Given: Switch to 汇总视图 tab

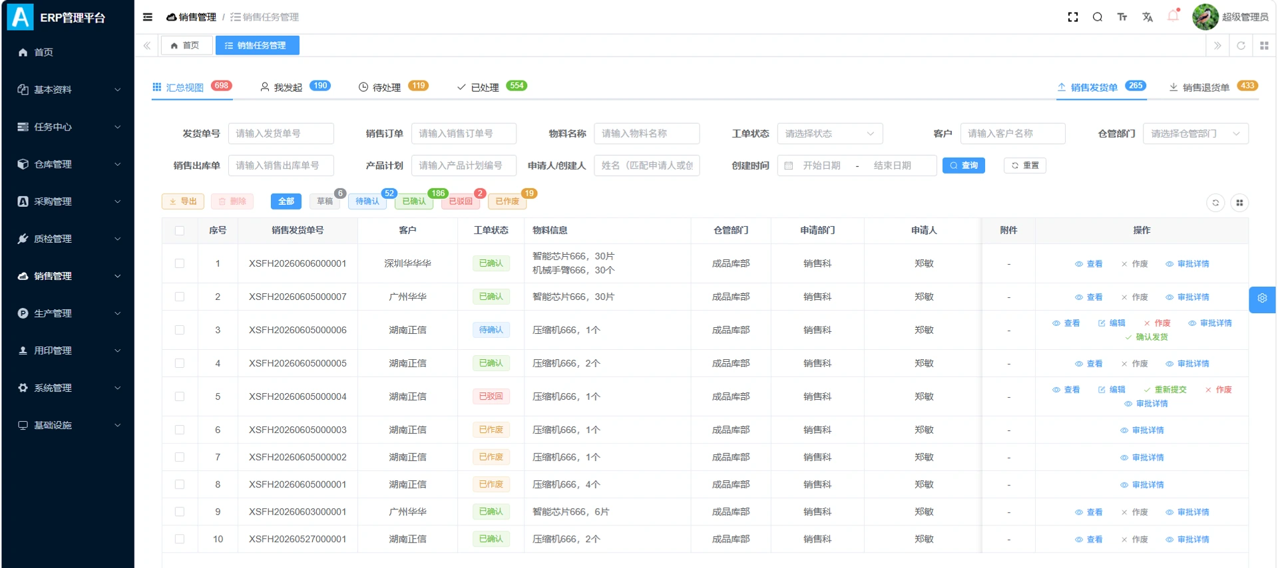Looking at the screenshot, I should point(192,87).
